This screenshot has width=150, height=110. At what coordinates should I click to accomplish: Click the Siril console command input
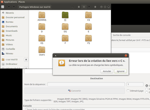[x=88, y=109]
